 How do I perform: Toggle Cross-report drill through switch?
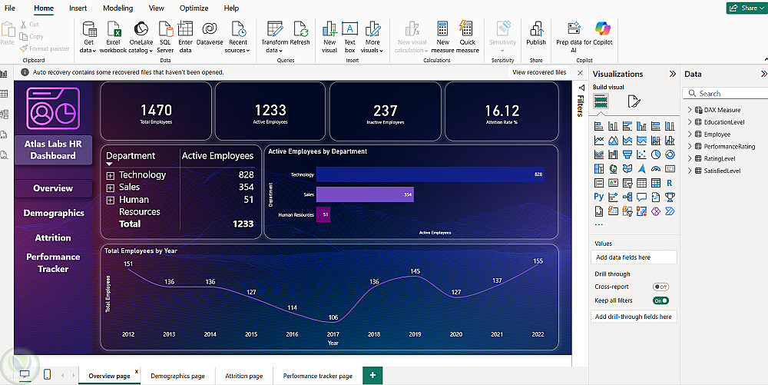click(660, 287)
